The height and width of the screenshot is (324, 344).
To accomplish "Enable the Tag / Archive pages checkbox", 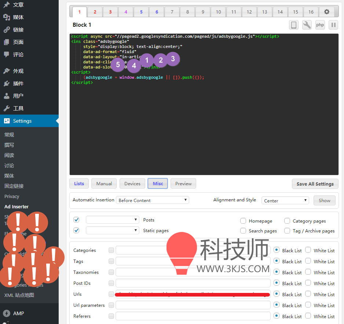I will point(287,230).
